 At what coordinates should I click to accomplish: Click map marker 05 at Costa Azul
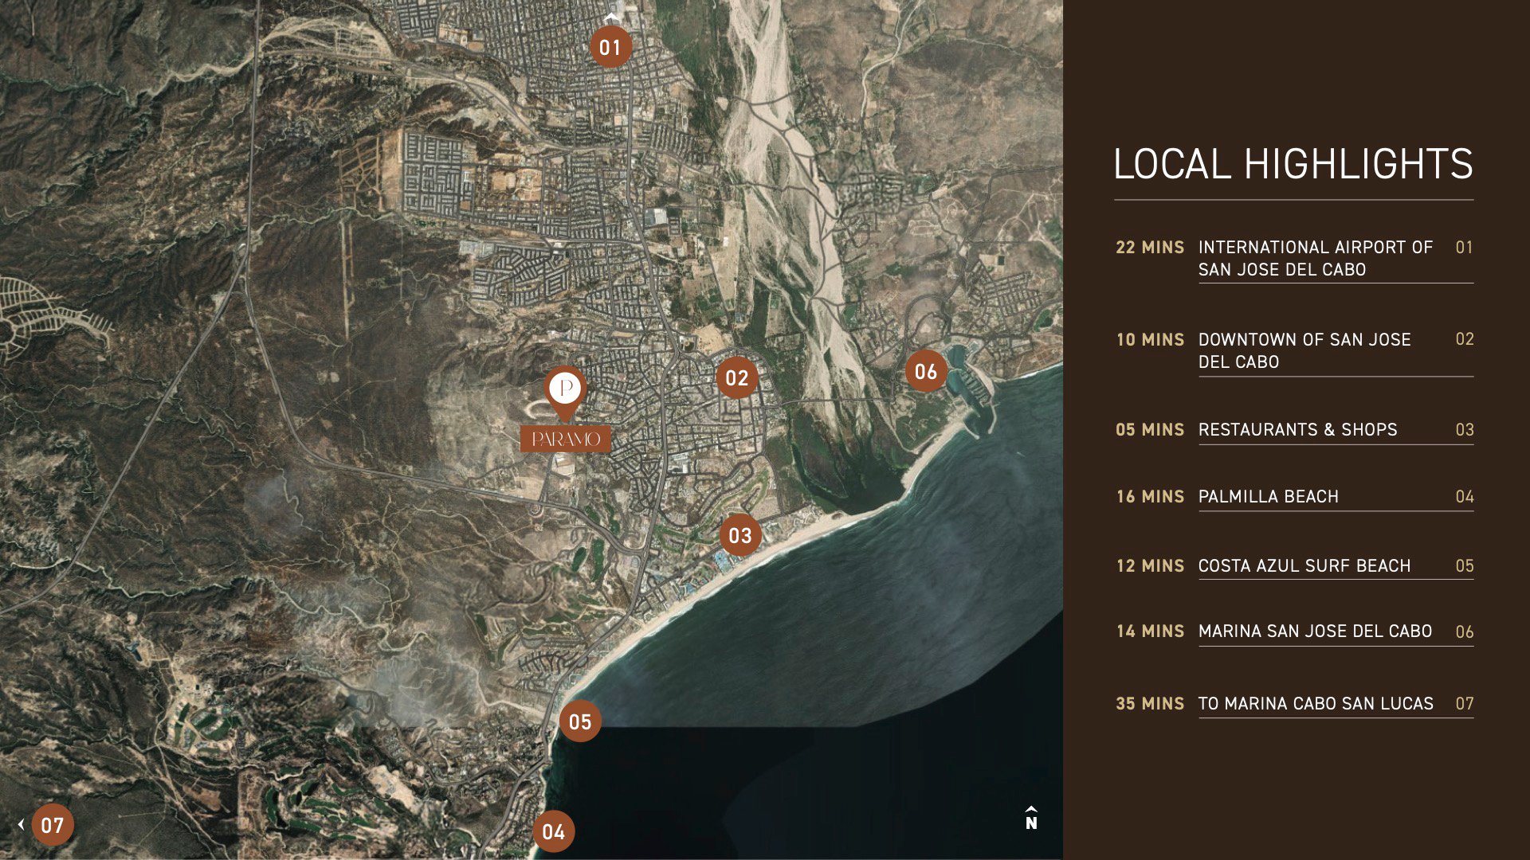point(579,721)
